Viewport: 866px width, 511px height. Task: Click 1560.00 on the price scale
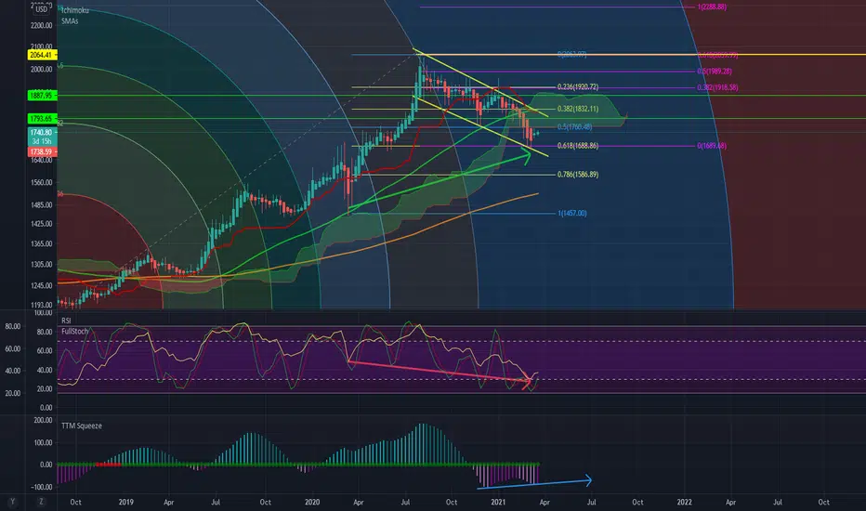tap(42, 182)
